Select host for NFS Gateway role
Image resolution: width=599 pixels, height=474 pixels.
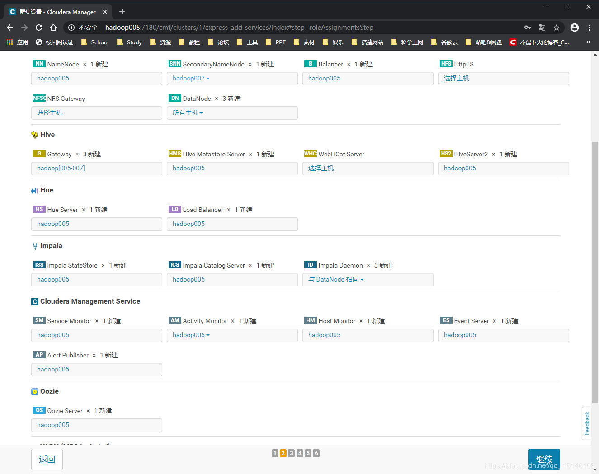(x=96, y=113)
